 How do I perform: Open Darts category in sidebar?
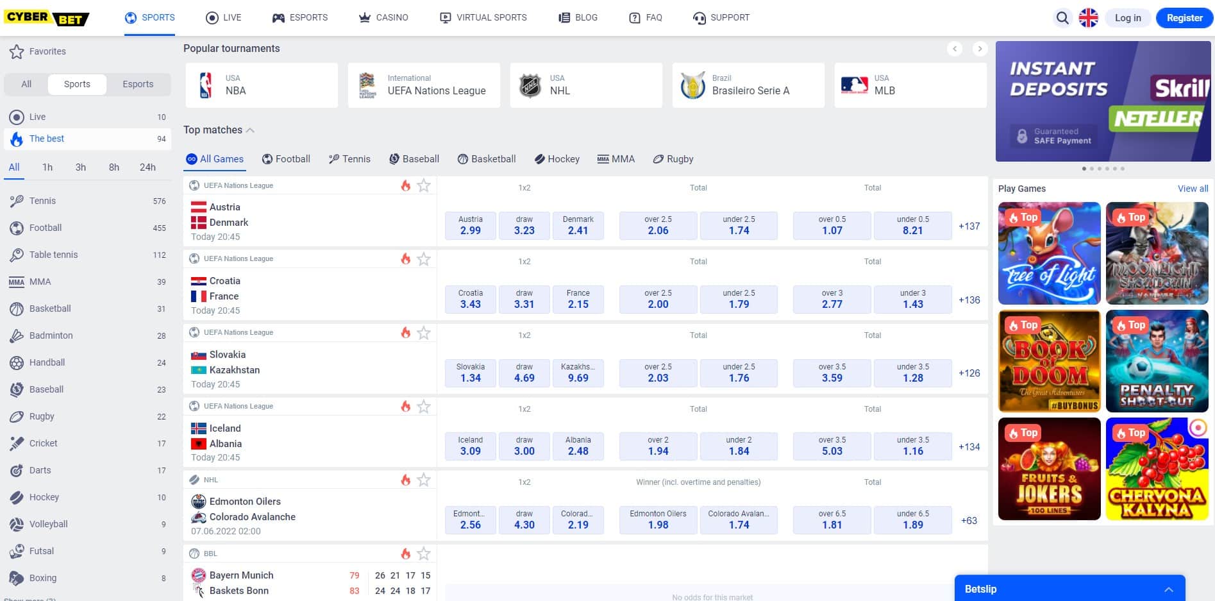click(88, 470)
